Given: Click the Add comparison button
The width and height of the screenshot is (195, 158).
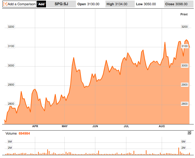Looking at the screenshot, I should tap(41, 4).
